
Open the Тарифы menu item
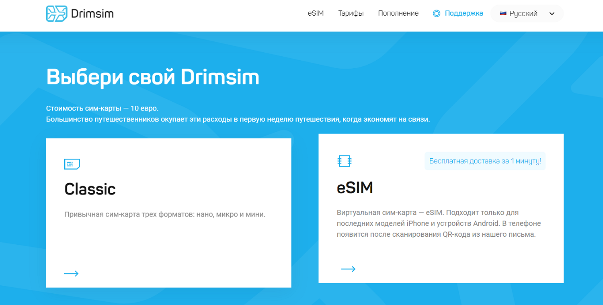(x=351, y=13)
